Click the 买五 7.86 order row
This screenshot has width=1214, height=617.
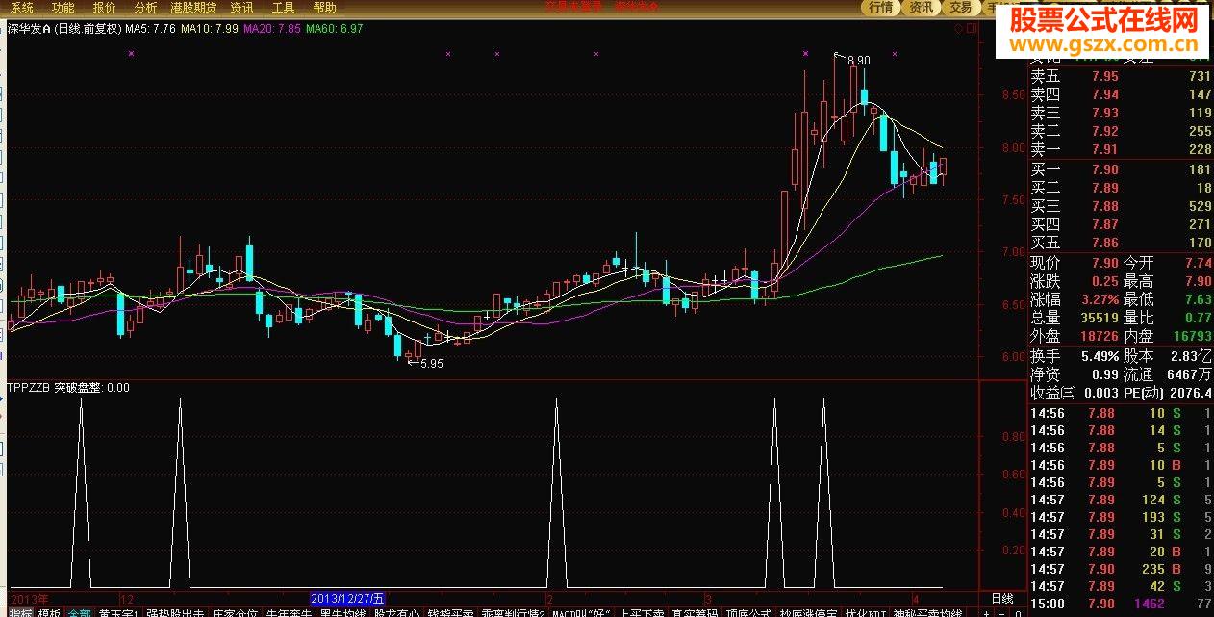1121,243
